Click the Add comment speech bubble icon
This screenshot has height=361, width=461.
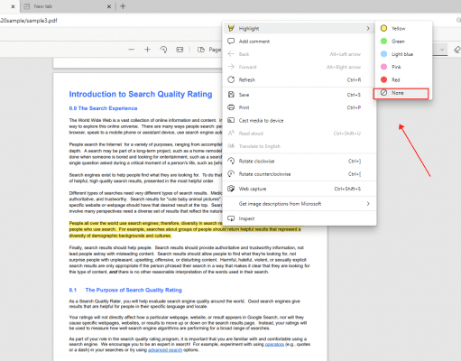231,42
